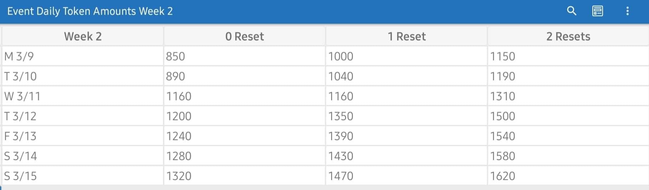Select the F 3/13 row label
Screen dimensions: 649x190
[x=83, y=136]
